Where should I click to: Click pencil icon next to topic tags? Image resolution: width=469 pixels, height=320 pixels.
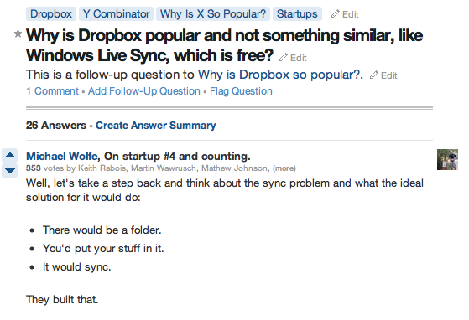point(335,13)
